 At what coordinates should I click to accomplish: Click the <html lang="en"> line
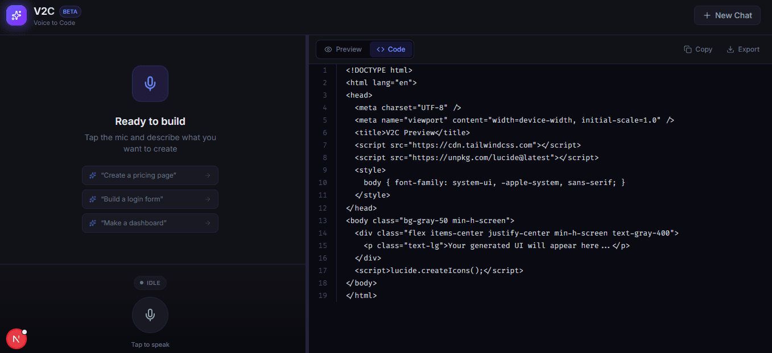(x=381, y=83)
